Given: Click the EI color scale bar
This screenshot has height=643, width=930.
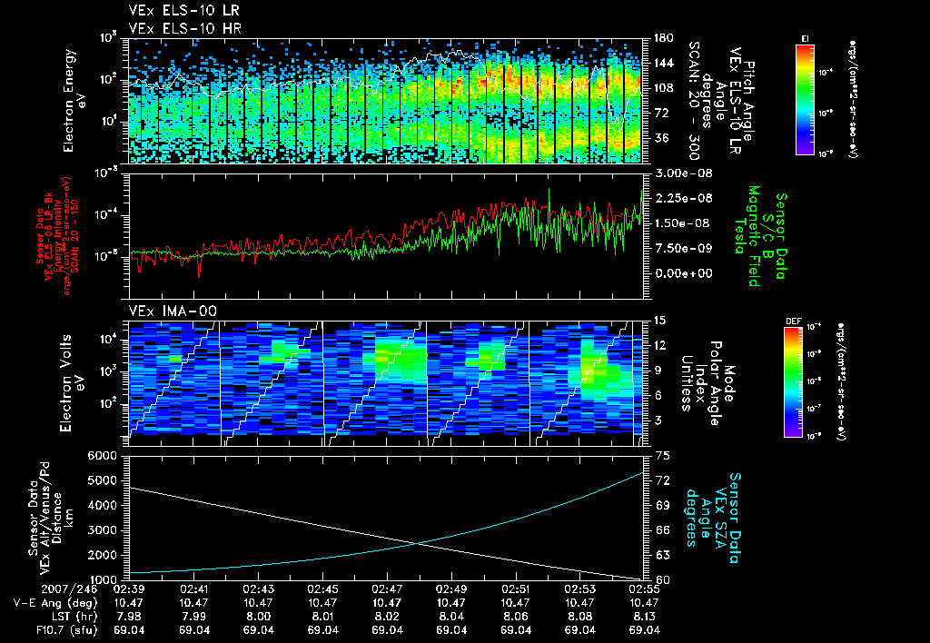Looking at the screenshot, I should click(x=805, y=99).
